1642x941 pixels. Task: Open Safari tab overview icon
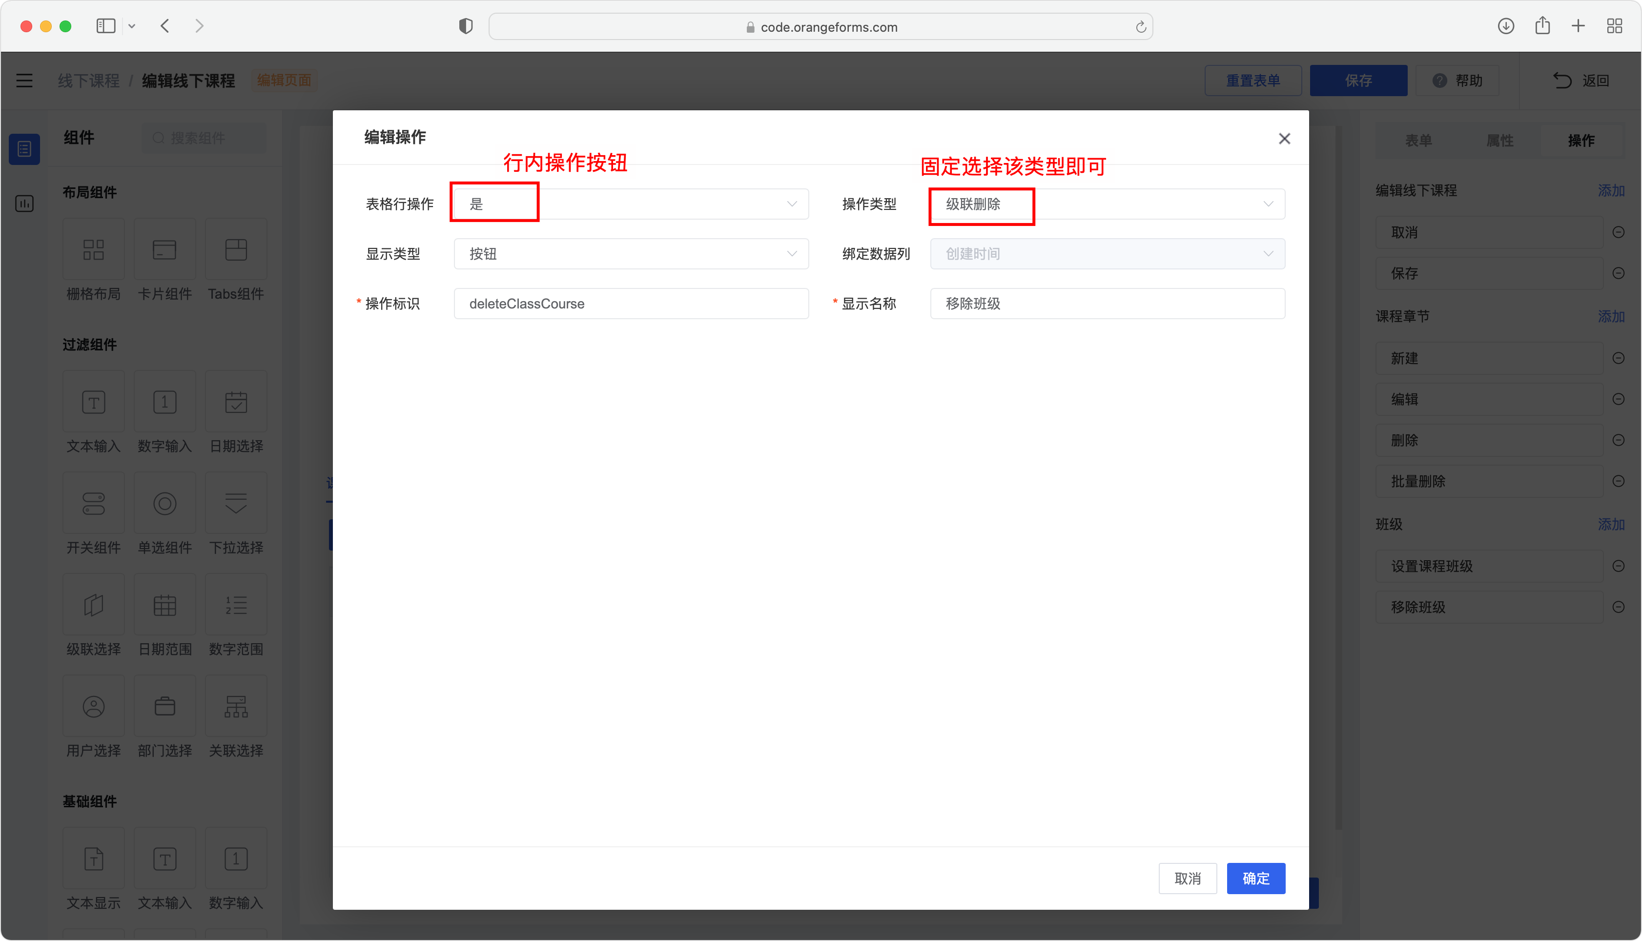pos(1614,26)
